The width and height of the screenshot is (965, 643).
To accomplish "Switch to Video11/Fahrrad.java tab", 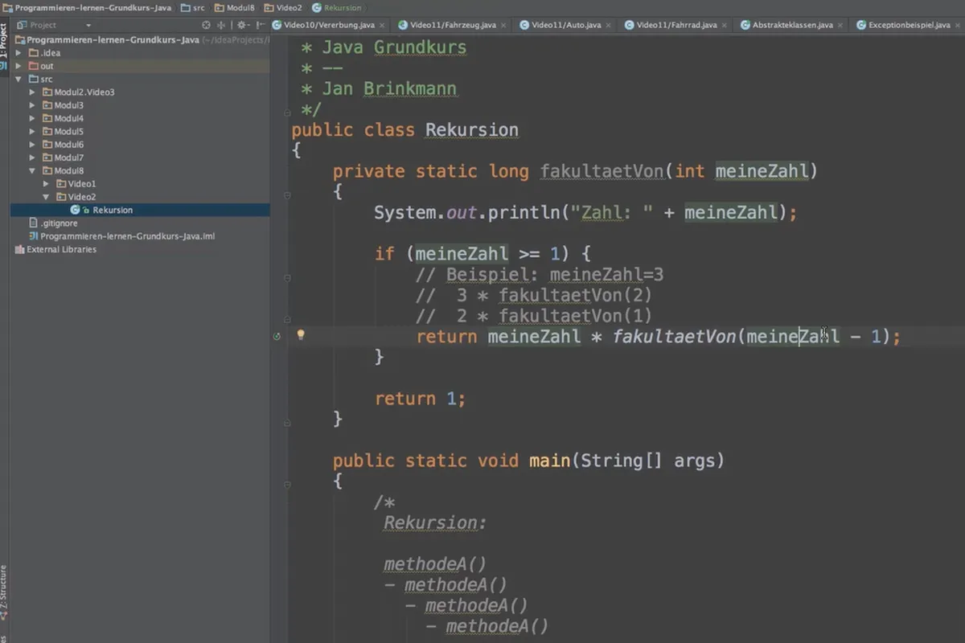I will (675, 25).
